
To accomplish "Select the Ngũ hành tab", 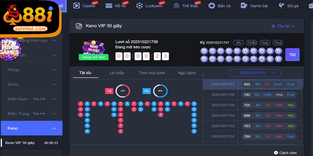I will coord(187,73).
